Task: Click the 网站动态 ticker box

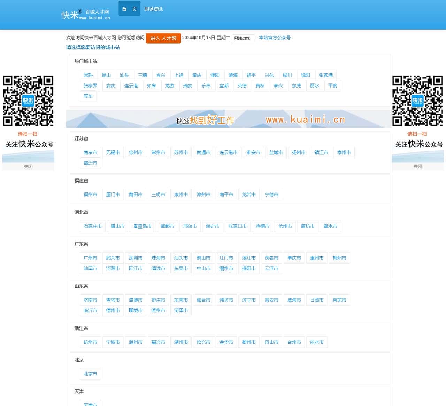Action: 243,38
